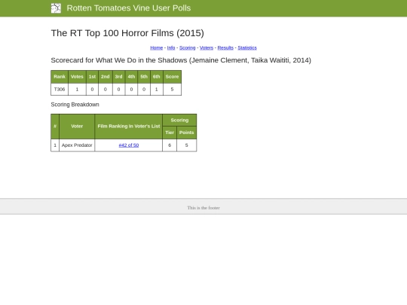This screenshot has height=305, width=407.
Task: Click the 'Scoring' group header in breakdown table
Action: pos(179,120)
